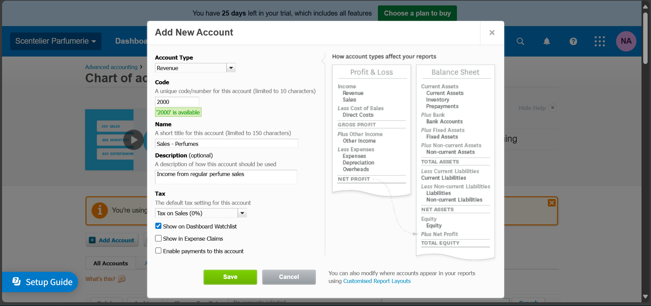Switch to the All Accounts tab

click(111, 263)
